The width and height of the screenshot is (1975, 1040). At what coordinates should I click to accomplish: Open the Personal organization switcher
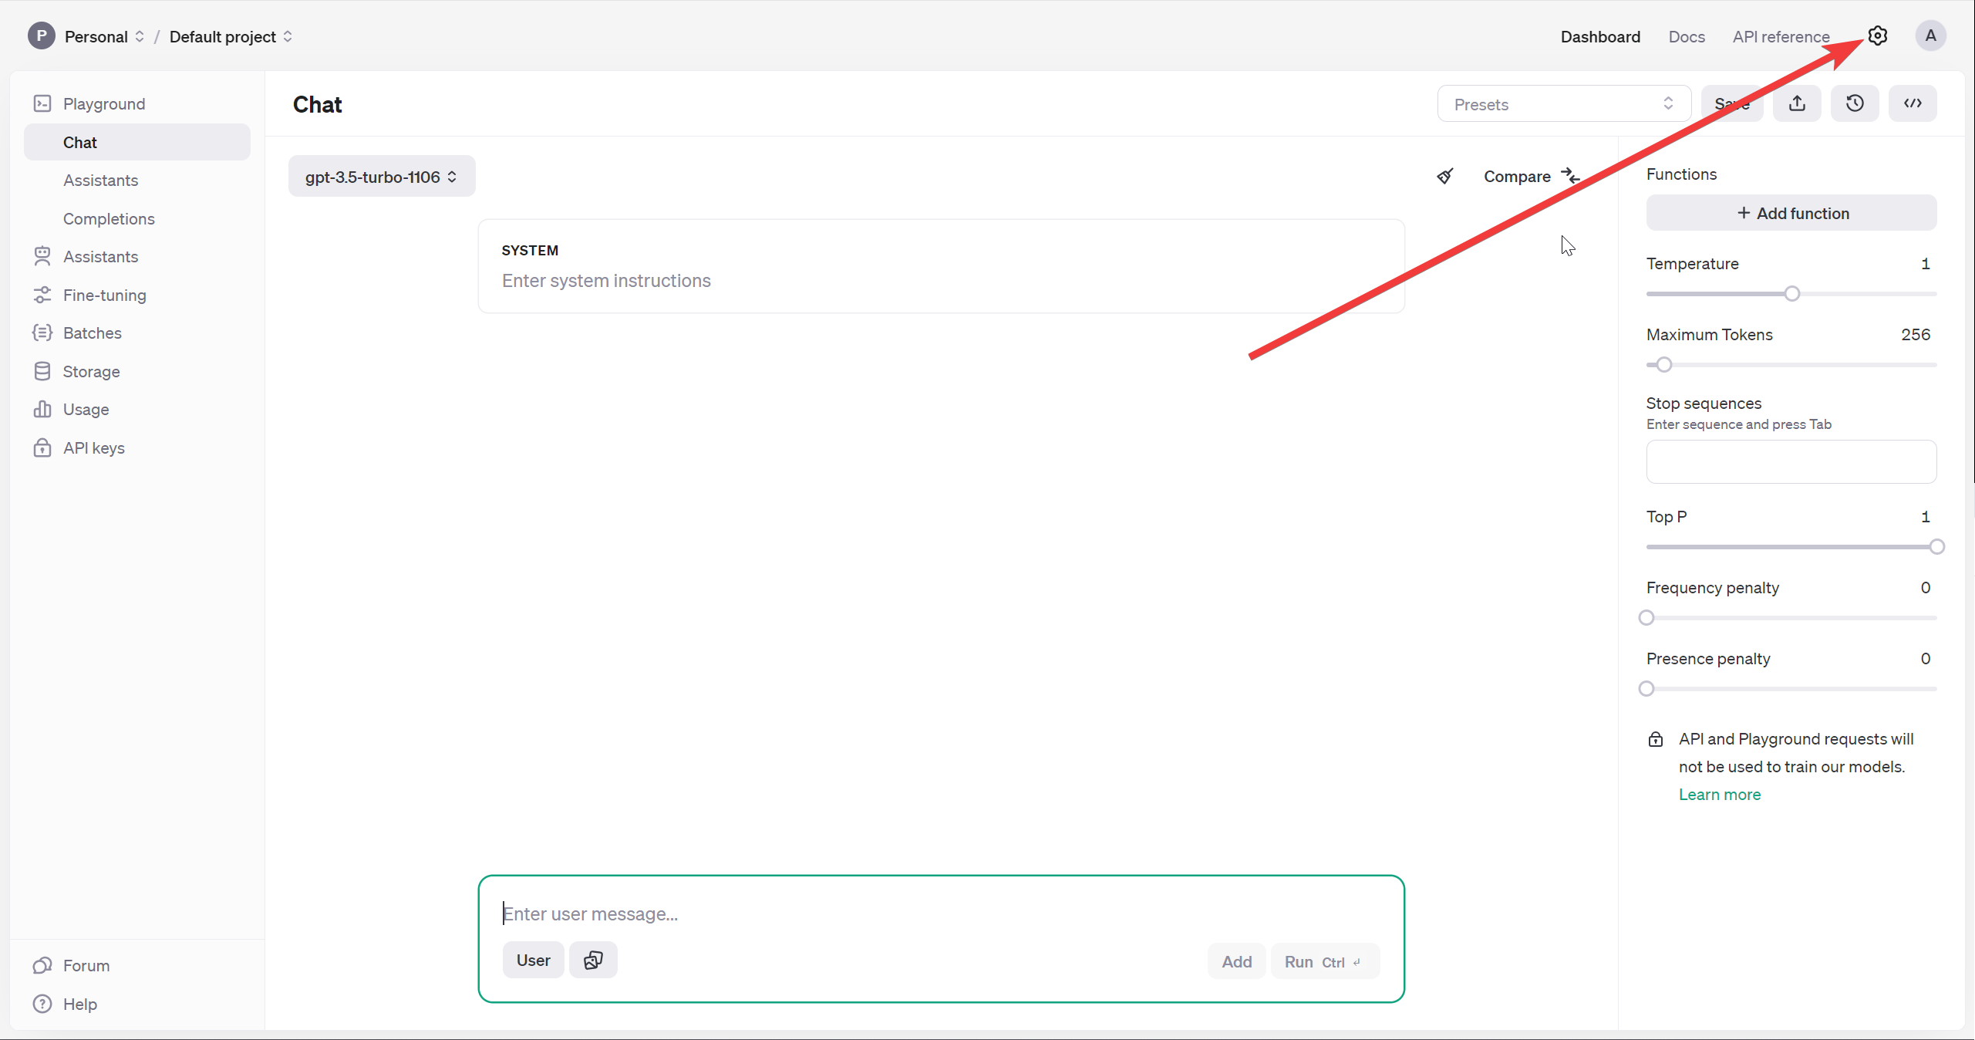[104, 36]
